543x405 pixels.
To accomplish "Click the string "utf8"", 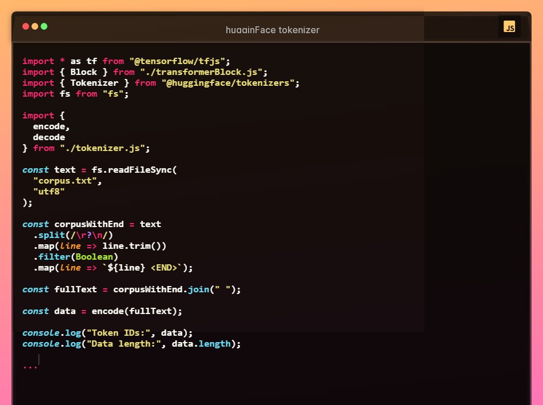I will (49, 192).
